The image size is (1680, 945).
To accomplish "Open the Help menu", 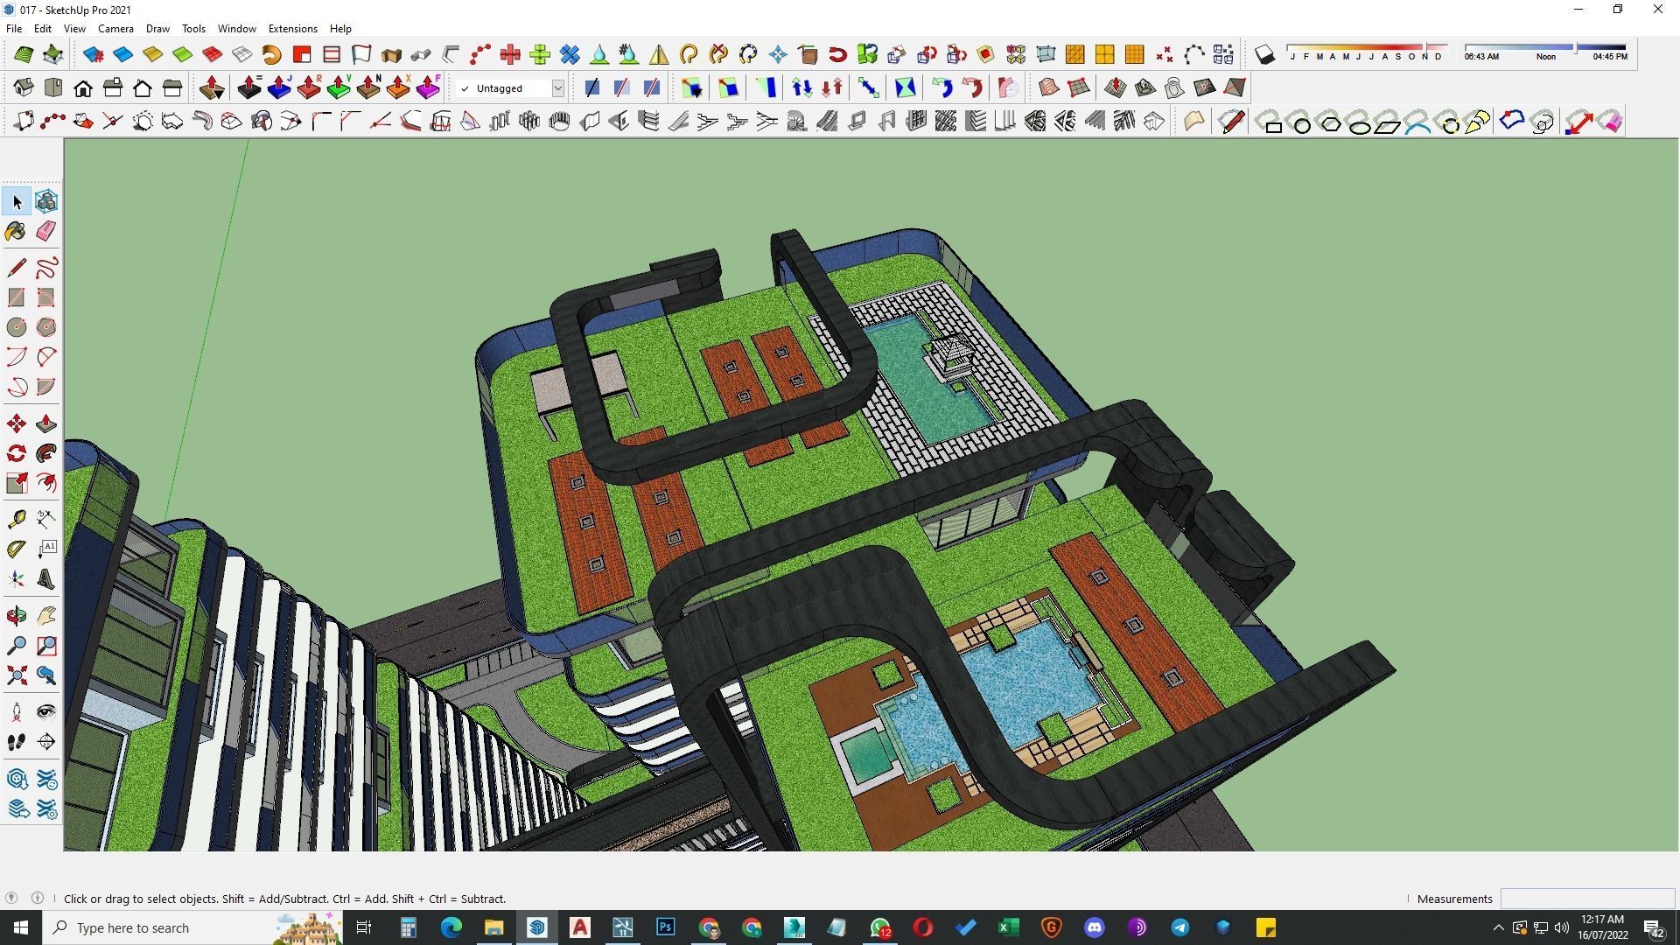I will (340, 29).
